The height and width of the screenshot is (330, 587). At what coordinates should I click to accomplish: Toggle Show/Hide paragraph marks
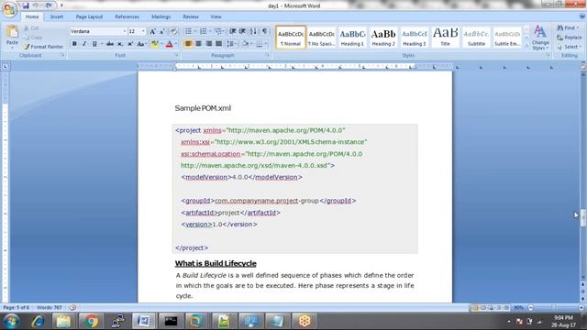coord(265,31)
